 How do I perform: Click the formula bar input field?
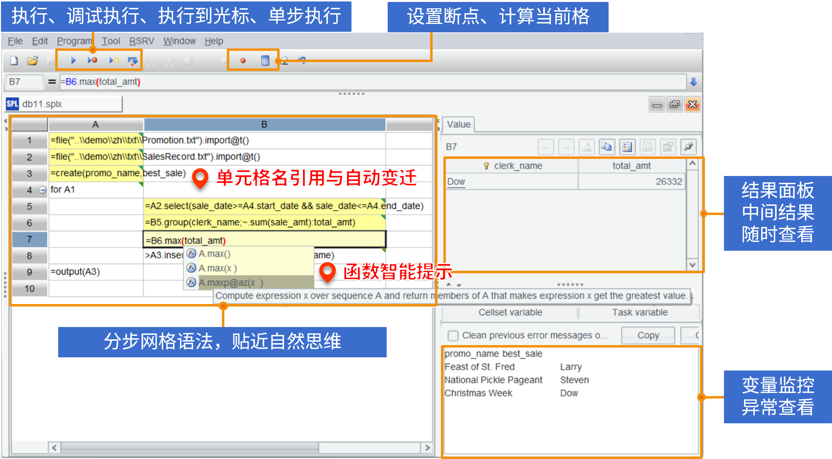click(x=372, y=82)
